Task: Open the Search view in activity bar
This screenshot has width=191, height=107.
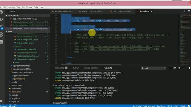Action: pyautogui.click(x=1, y=19)
